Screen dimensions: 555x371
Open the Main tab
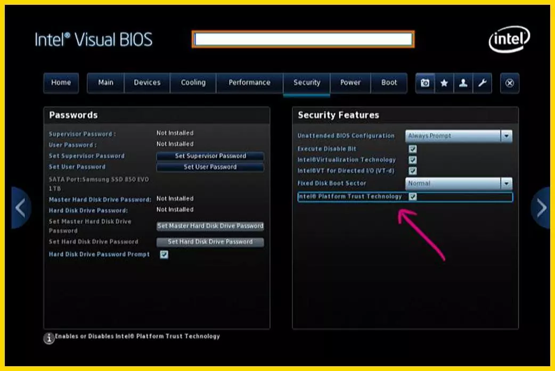(106, 83)
